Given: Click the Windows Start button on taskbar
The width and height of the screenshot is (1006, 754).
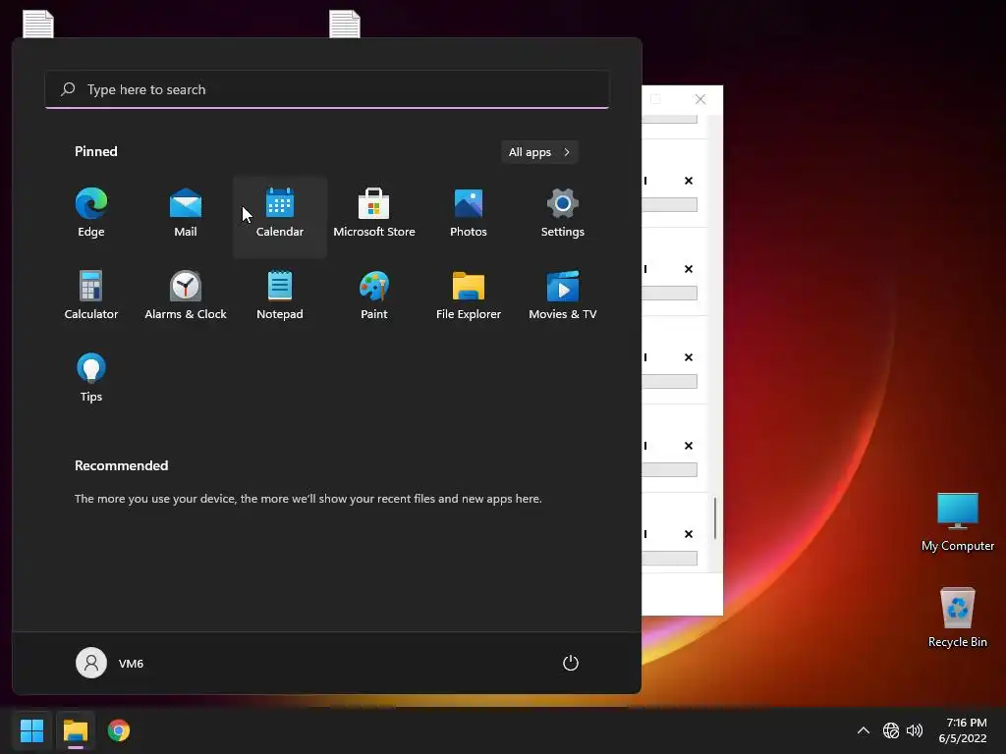Looking at the screenshot, I should click(x=31, y=730).
